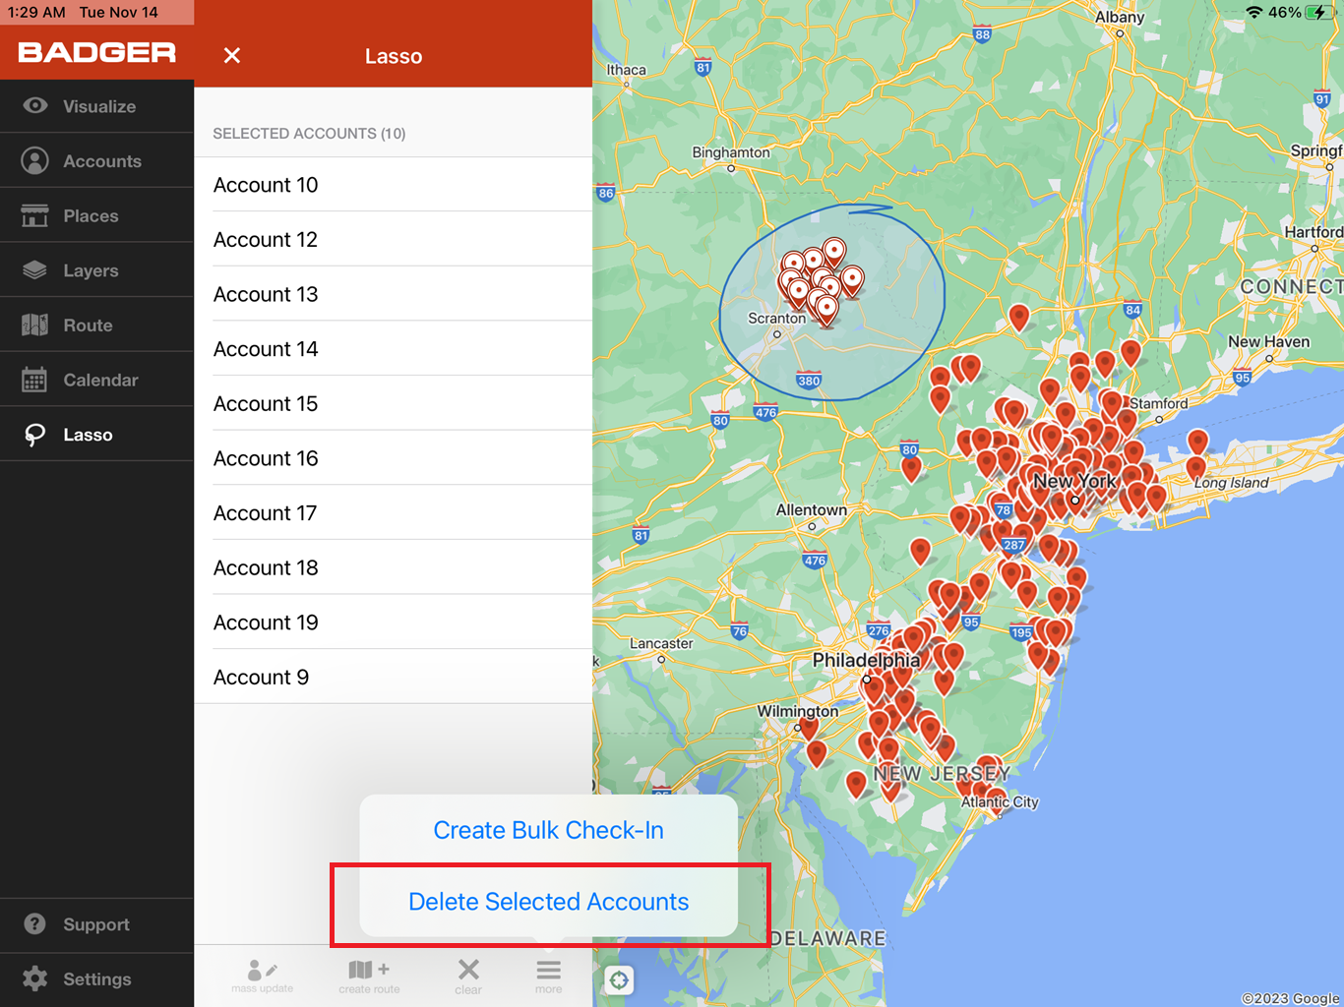Screen dimensions: 1344x1007
Task: Go to the Visualize menu label
Action: (x=99, y=106)
